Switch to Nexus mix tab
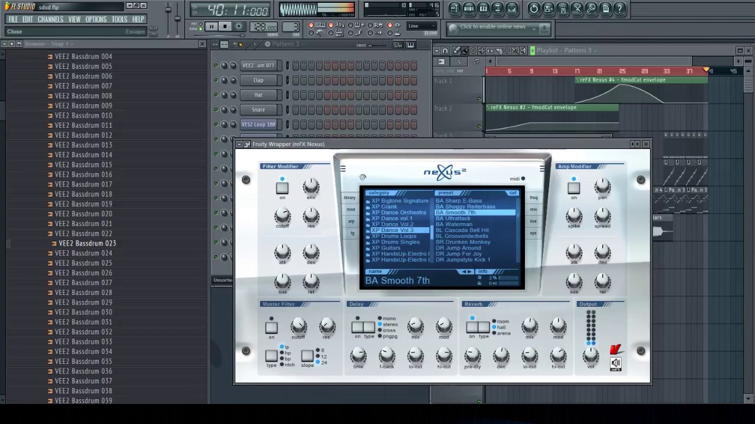The width and height of the screenshot is (755, 424). (x=533, y=210)
